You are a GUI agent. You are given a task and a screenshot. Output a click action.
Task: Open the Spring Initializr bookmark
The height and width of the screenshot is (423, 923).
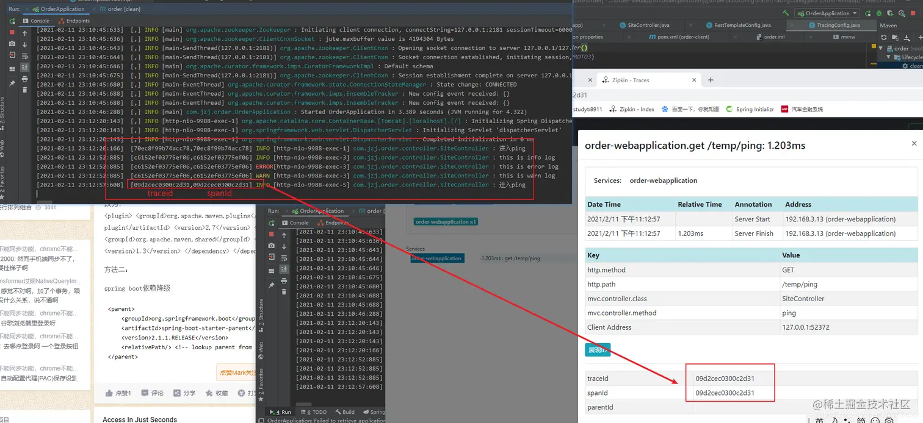click(750, 109)
